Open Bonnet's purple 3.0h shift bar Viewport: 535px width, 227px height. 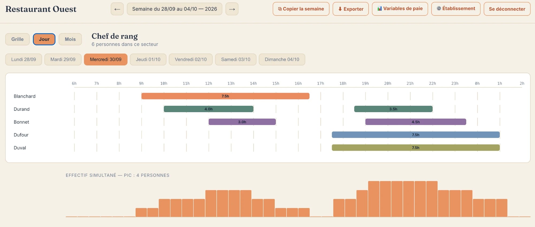pos(242,122)
